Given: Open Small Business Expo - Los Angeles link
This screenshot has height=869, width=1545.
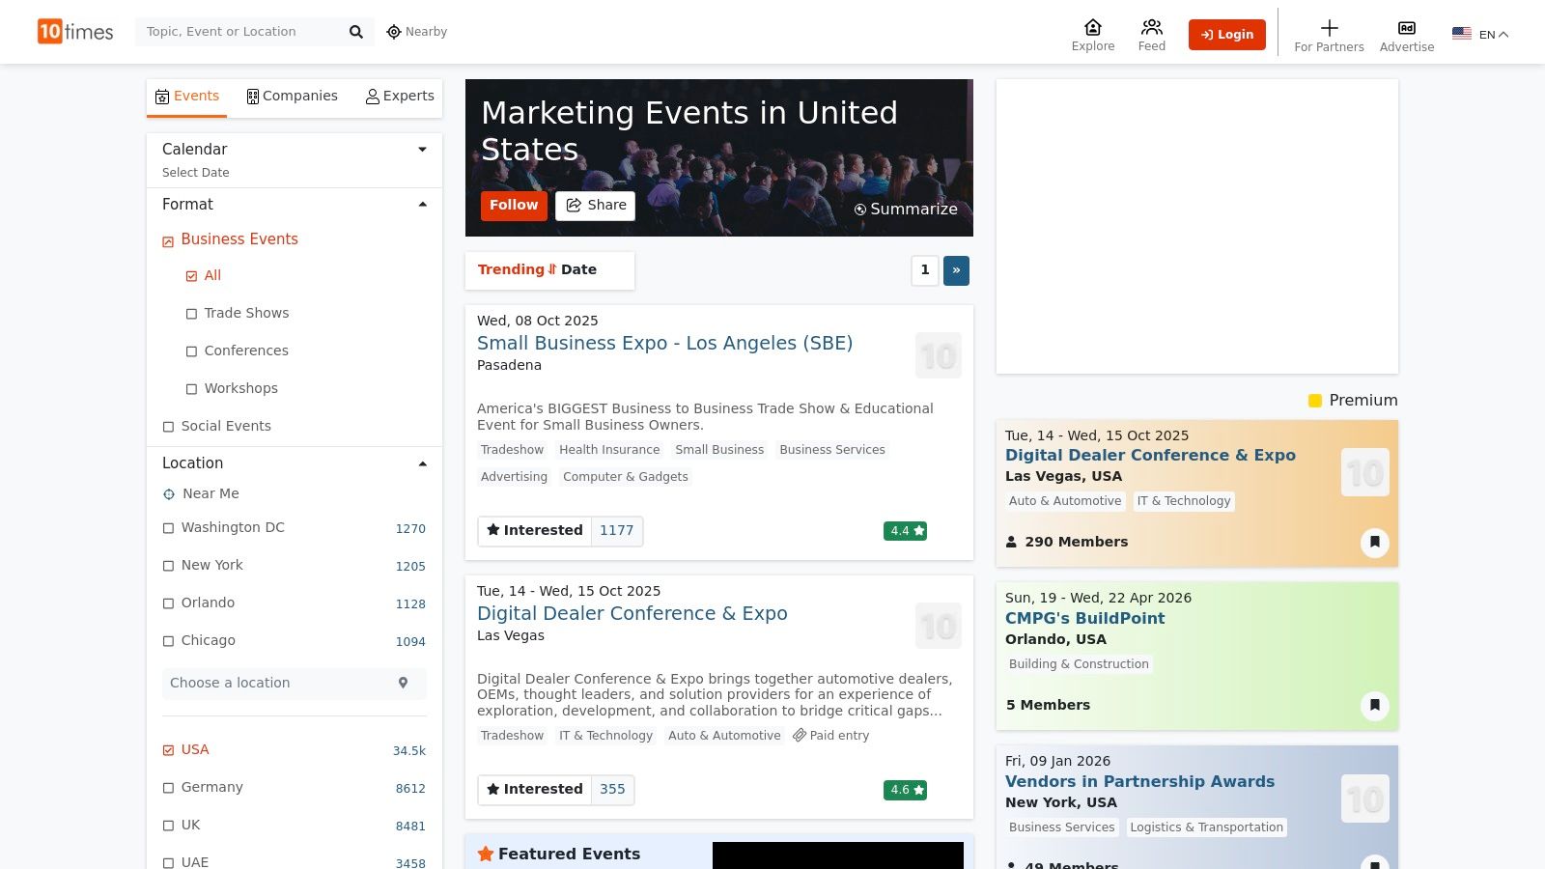Looking at the screenshot, I should tap(664, 343).
